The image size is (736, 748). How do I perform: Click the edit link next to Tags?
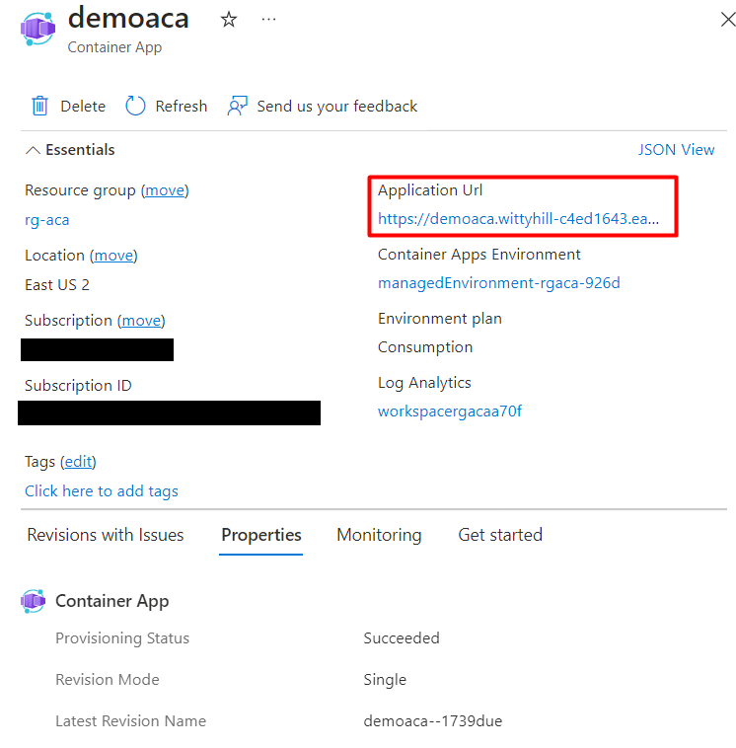click(x=78, y=462)
